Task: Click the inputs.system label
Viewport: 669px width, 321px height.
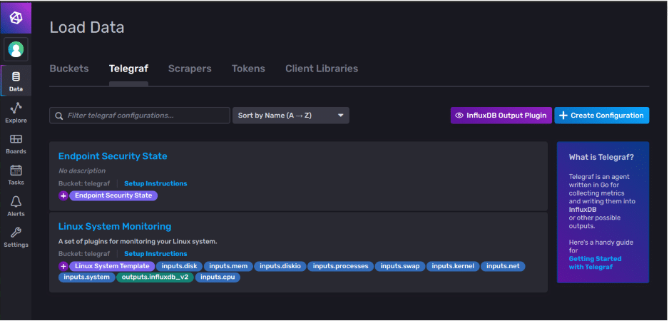Action: tap(86, 277)
